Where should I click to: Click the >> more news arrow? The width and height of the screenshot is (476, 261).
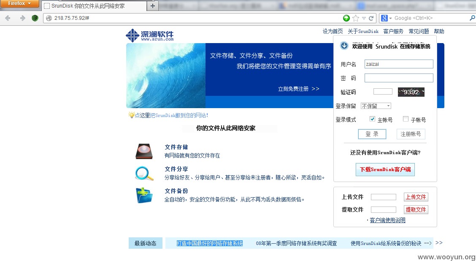click(x=439, y=242)
